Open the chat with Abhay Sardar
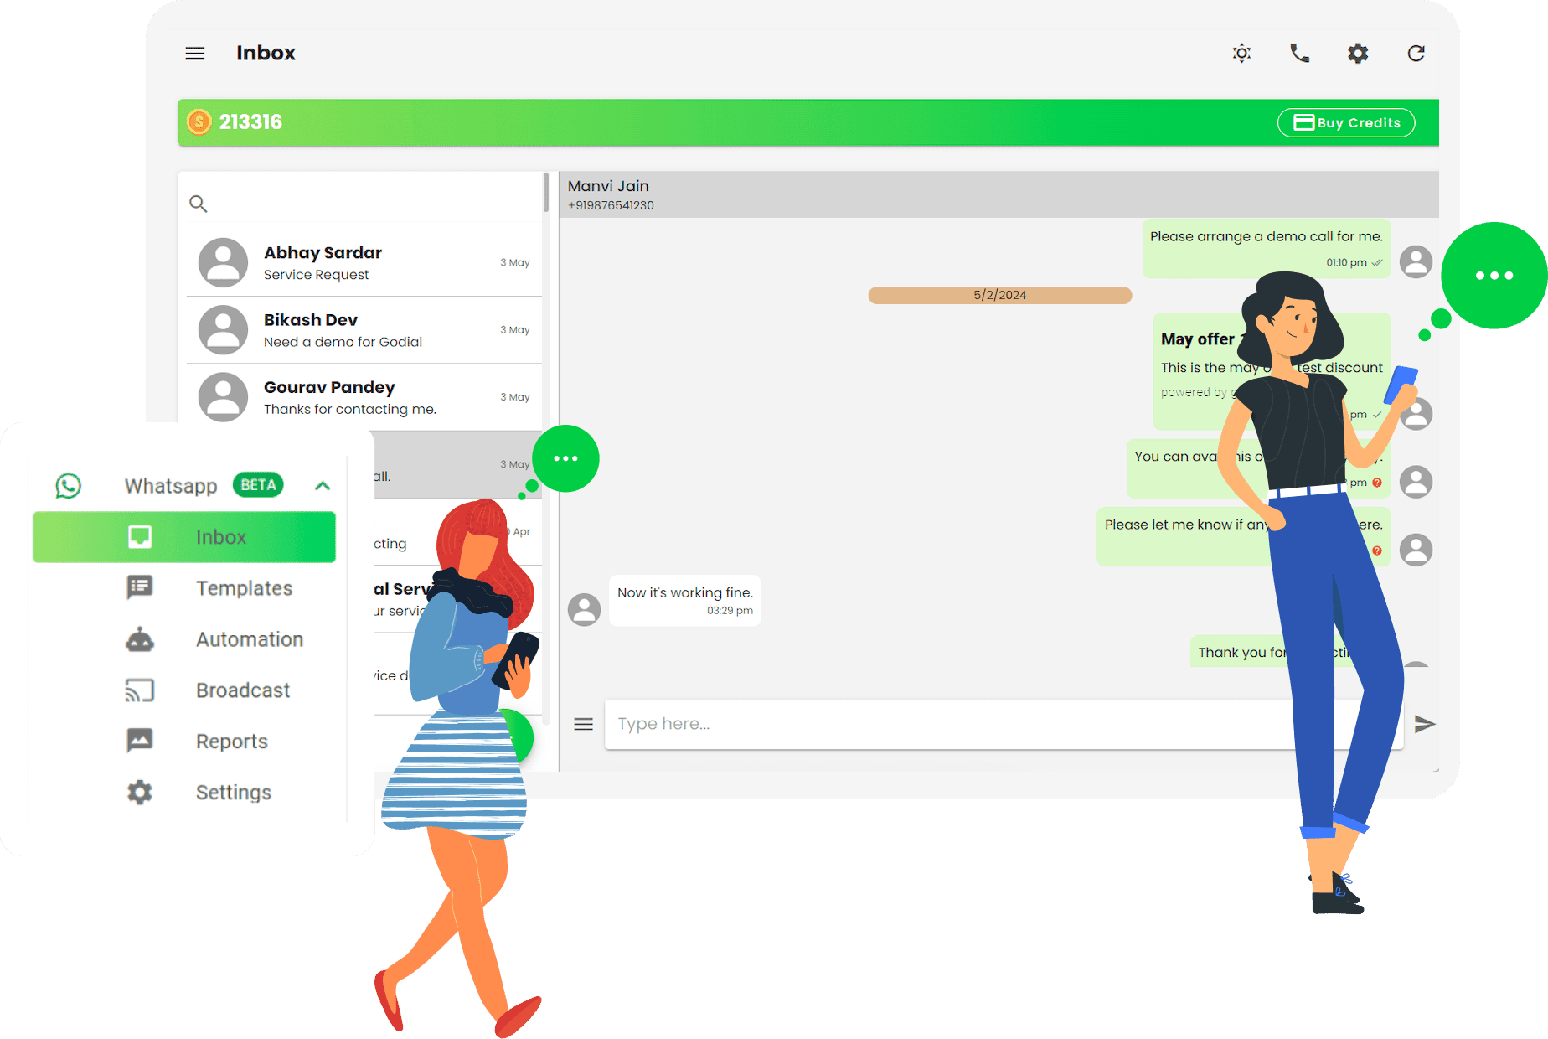 point(360,261)
